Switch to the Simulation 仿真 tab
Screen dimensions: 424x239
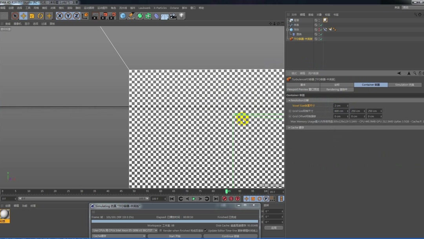point(405,84)
